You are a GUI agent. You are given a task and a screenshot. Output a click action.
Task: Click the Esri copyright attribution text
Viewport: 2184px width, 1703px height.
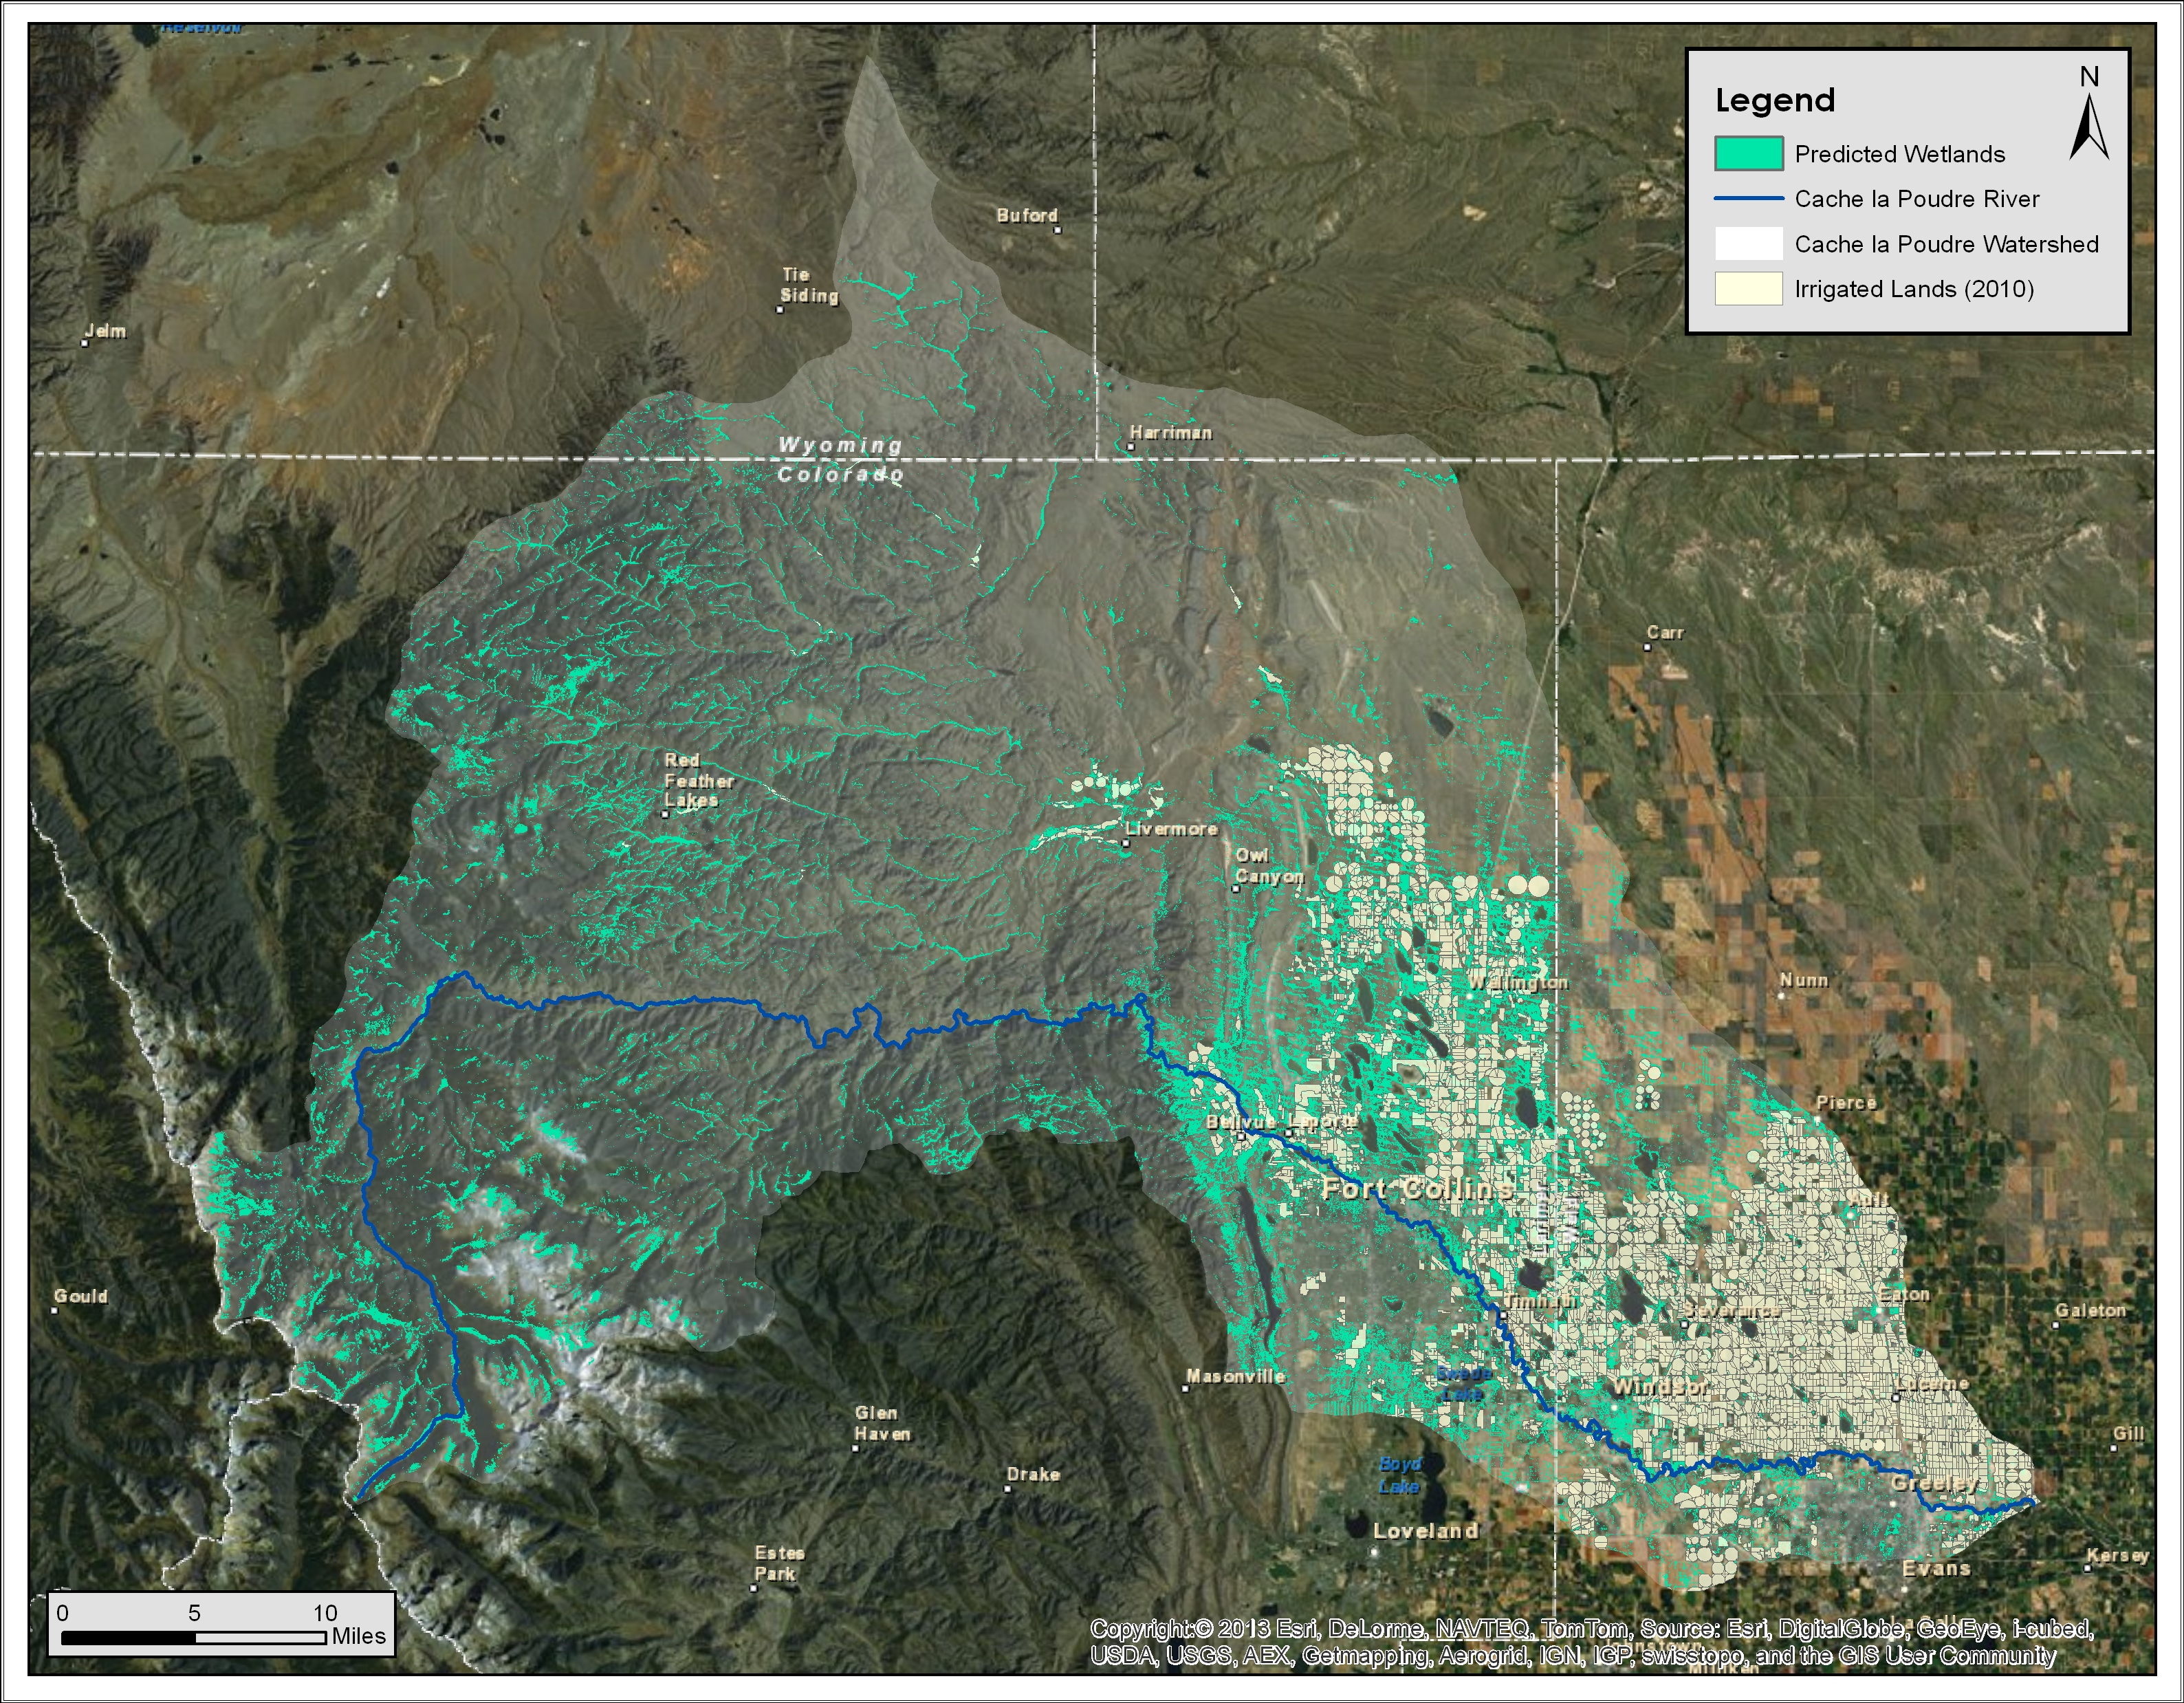pos(1591,1642)
